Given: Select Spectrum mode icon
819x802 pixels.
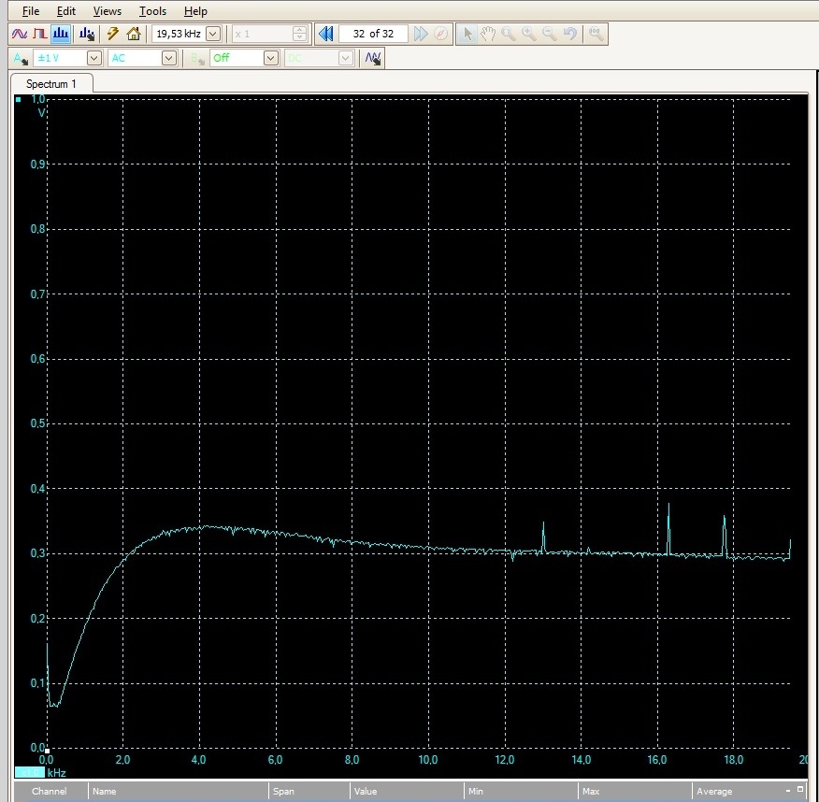Looking at the screenshot, I should click(x=61, y=34).
